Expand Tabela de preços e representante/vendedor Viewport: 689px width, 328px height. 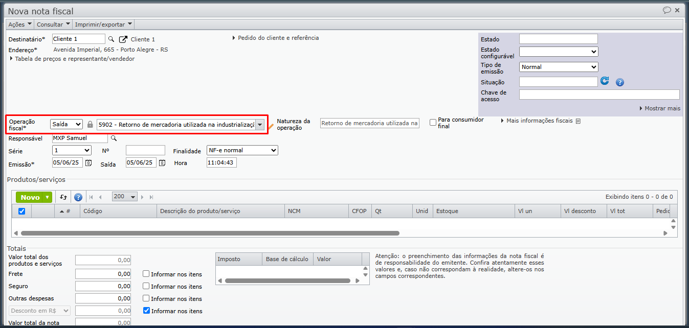pyautogui.click(x=72, y=59)
